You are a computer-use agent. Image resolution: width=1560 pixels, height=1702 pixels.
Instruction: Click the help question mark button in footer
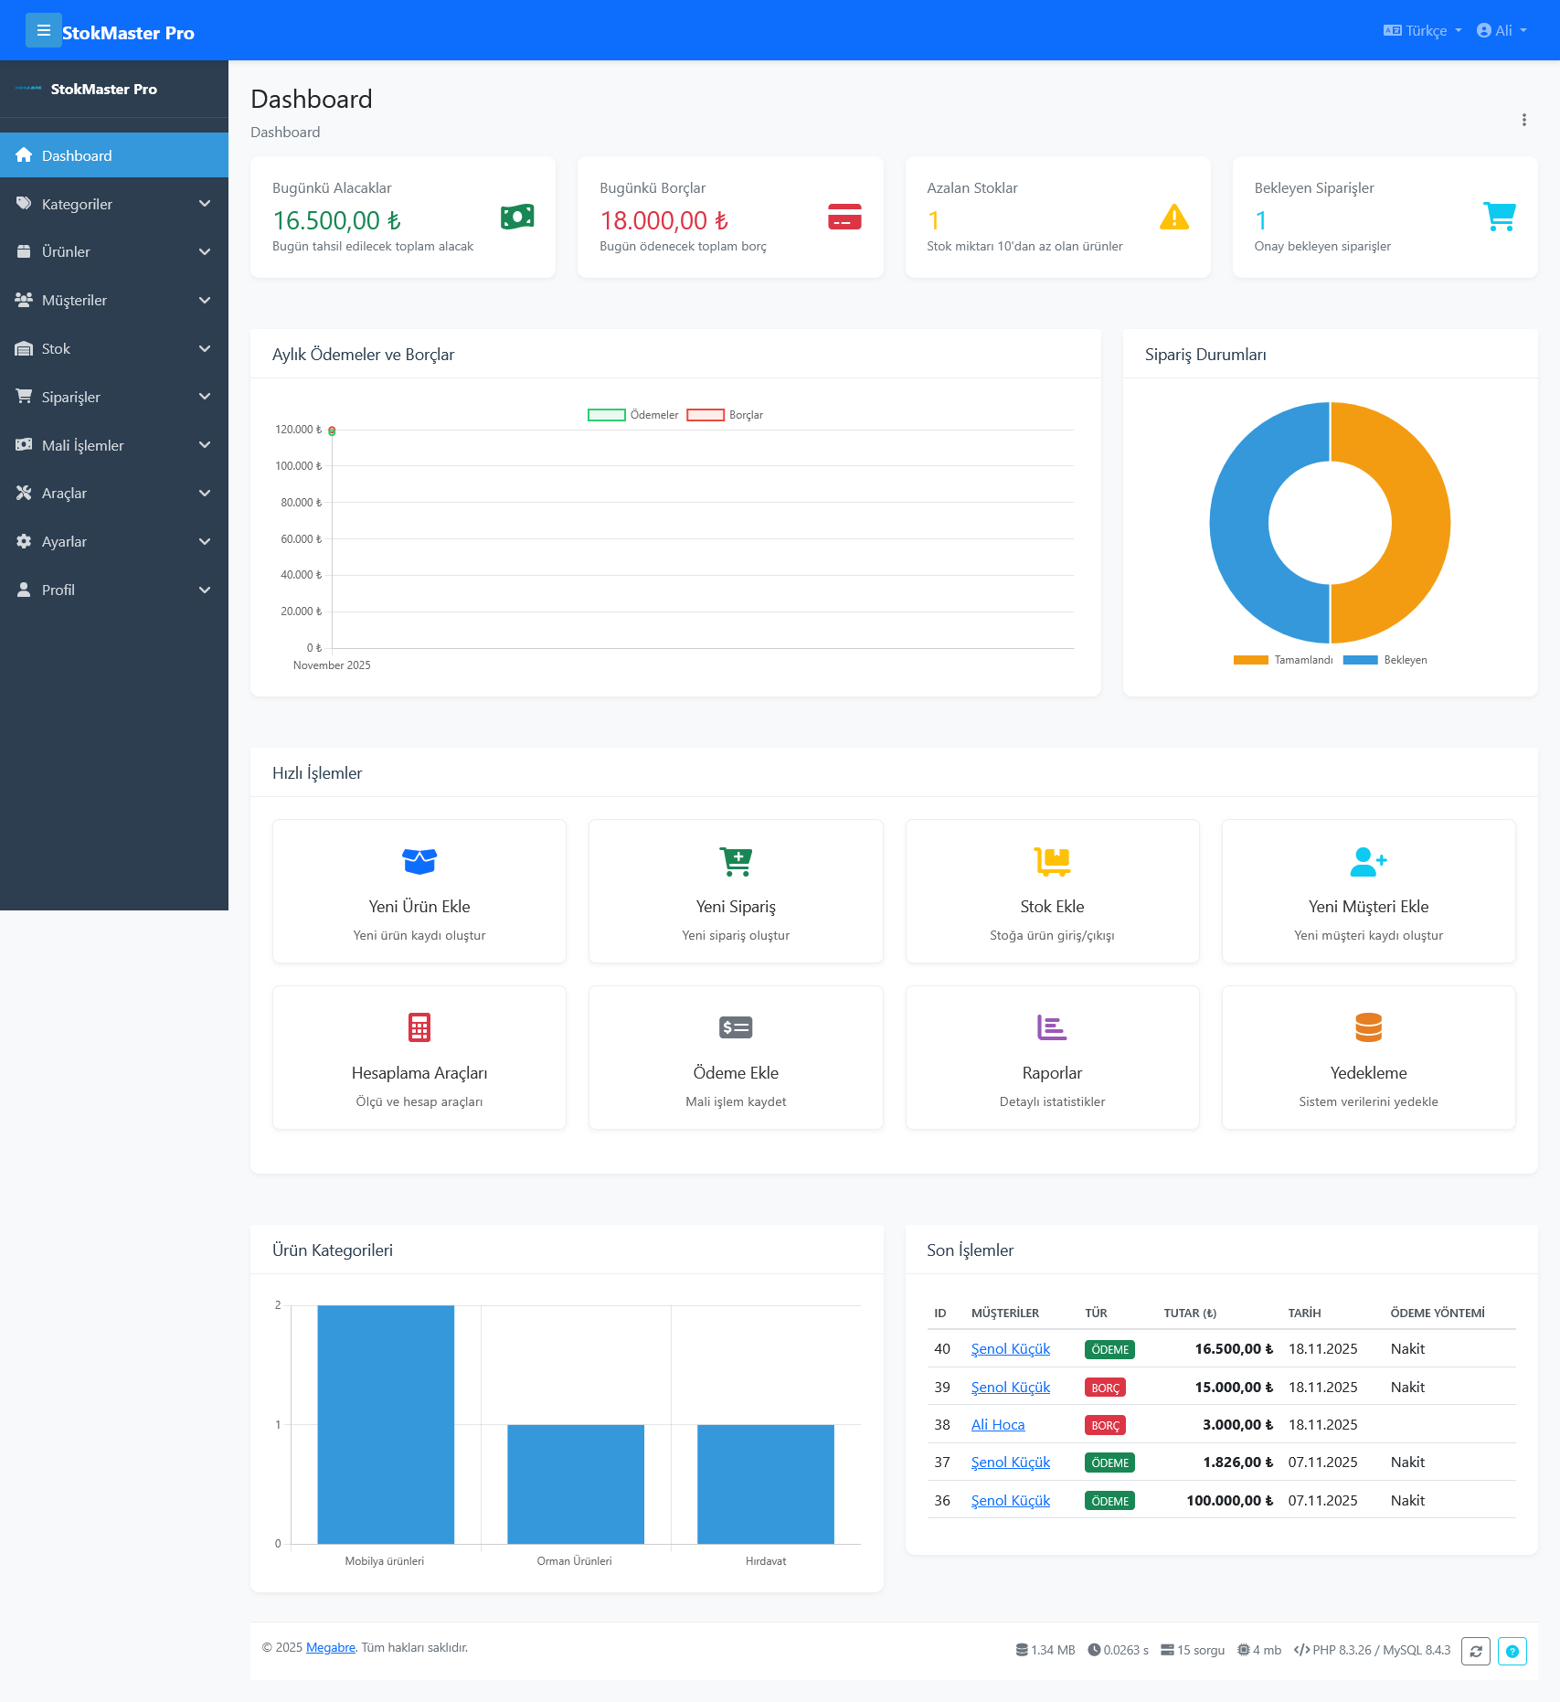click(x=1512, y=1651)
